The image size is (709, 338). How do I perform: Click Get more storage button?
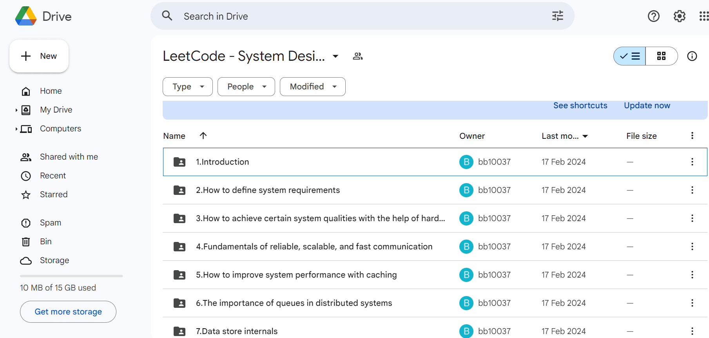point(68,312)
